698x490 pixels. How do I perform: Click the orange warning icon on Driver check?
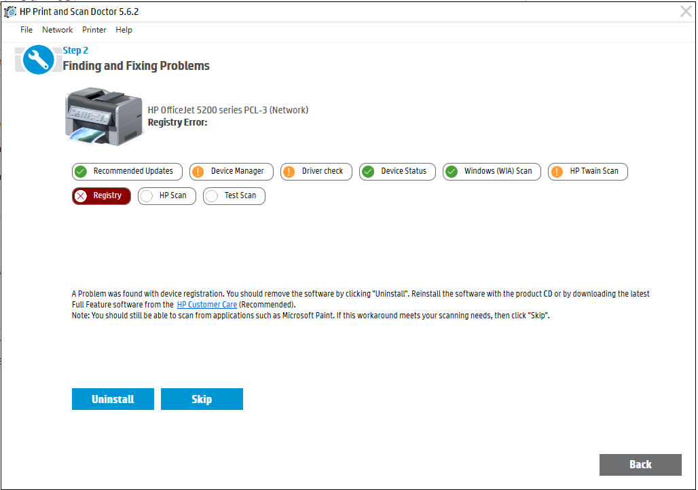pos(289,171)
